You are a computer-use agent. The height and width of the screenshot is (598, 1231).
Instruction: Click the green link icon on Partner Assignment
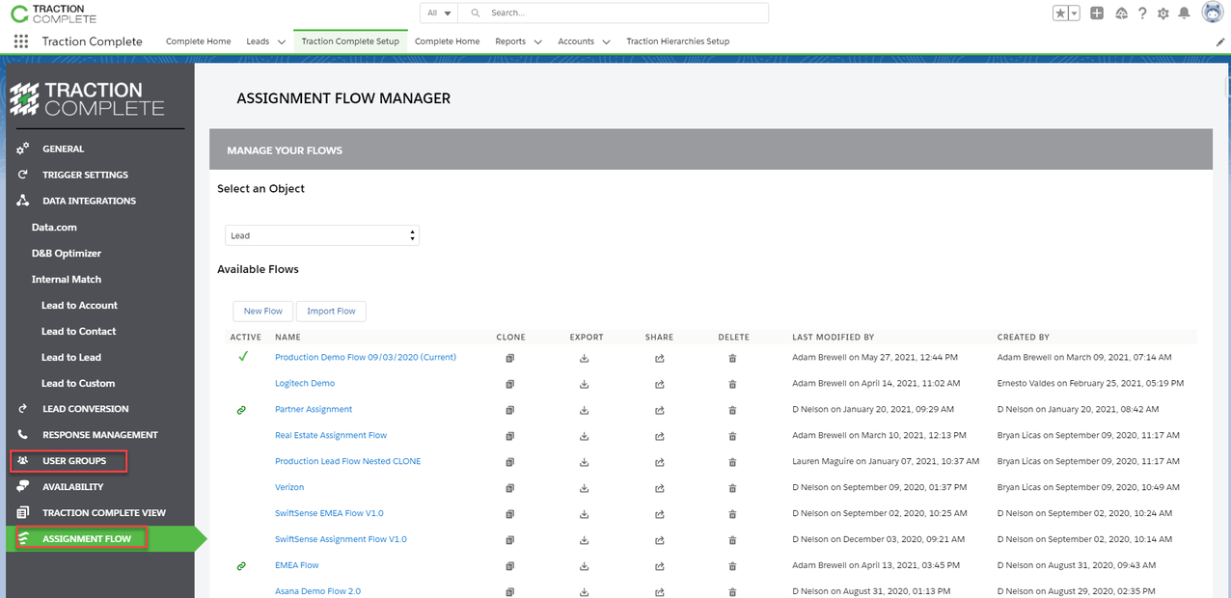[x=241, y=409]
